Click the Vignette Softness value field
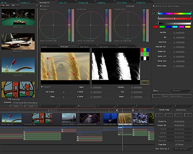This screenshot has width=193, height=154. click(136, 87)
